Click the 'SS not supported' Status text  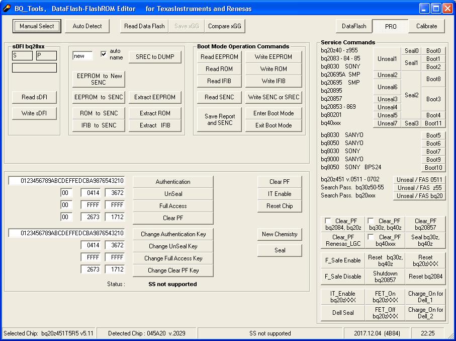(173, 284)
